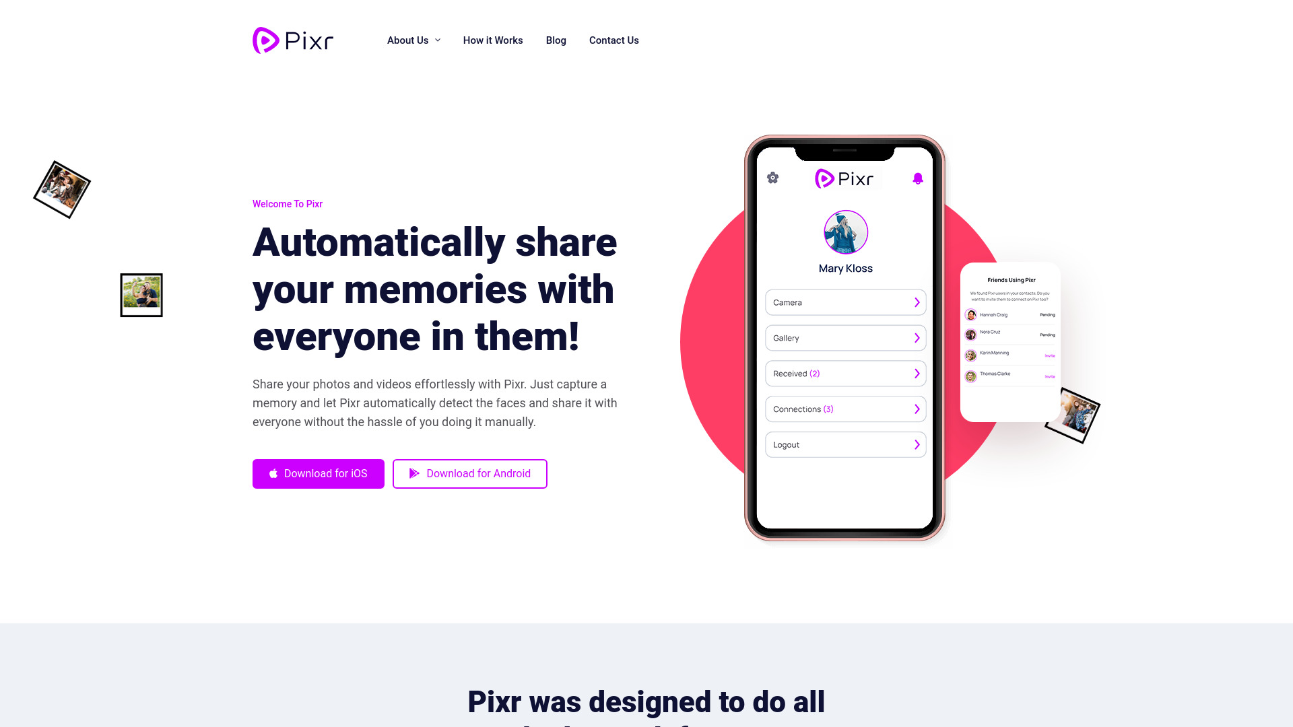Click the Contact Us navigation link
Viewport: 1293px width, 727px height.
point(614,40)
